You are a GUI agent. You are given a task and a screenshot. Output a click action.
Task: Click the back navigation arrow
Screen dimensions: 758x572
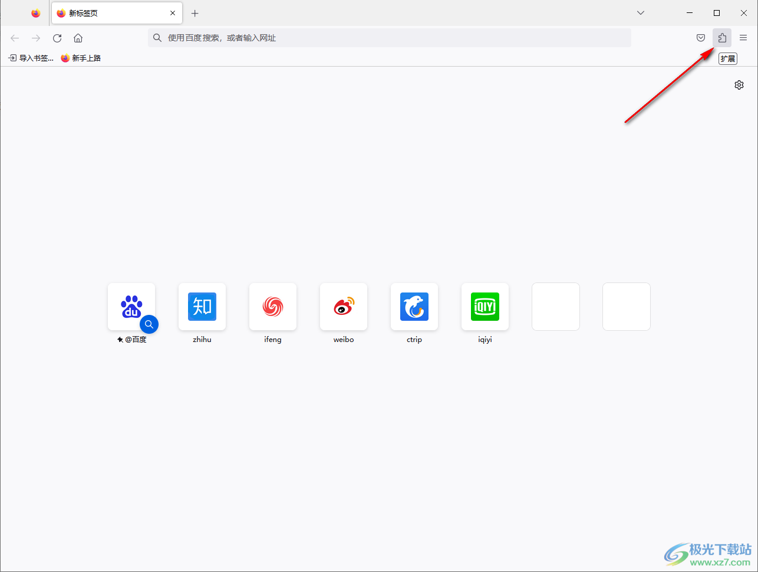click(15, 38)
